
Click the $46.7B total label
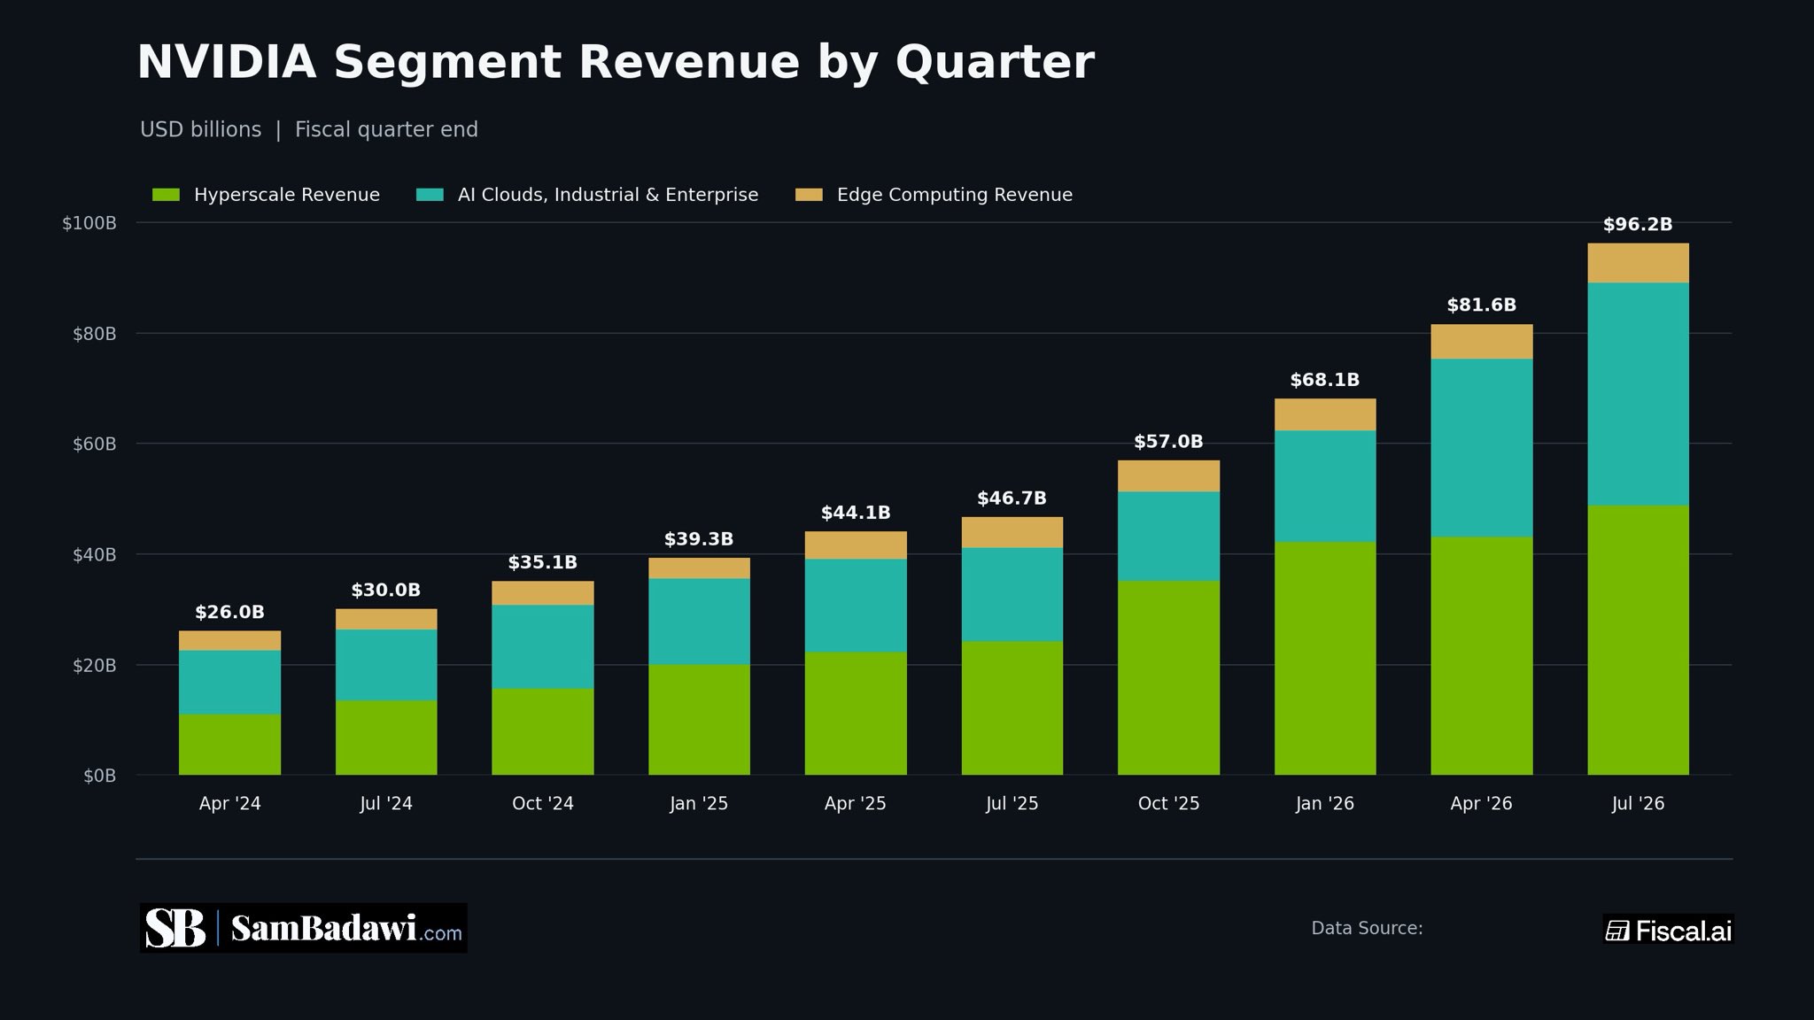pos(1012,498)
